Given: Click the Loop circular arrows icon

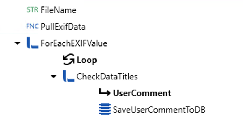Looking at the screenshot, I should [x=69, y=59].
